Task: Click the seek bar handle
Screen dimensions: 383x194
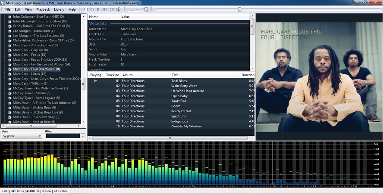Action: click(x=240, y=10)
